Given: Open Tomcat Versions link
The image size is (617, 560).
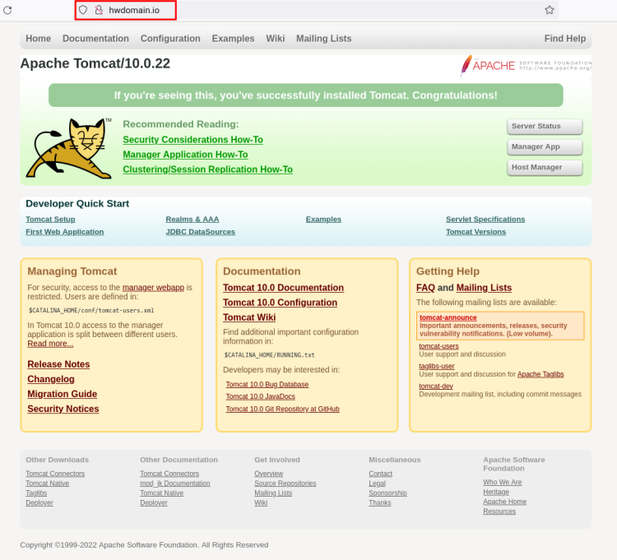Looking at the screenshot, I should click(476, 232).
